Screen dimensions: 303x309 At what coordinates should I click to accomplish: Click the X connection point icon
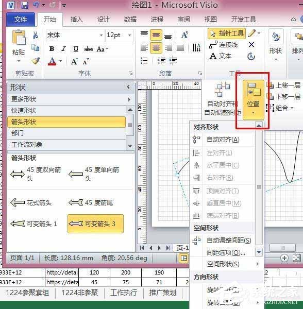(x=251, y=45)
